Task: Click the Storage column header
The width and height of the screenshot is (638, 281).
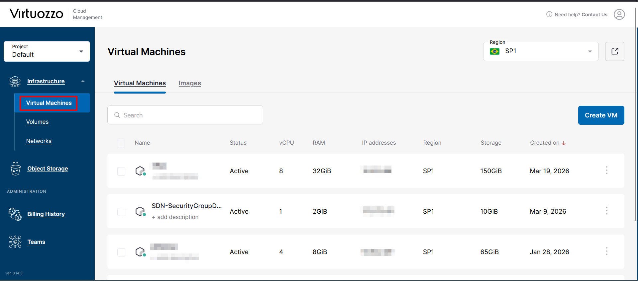Action: [491, 143]
